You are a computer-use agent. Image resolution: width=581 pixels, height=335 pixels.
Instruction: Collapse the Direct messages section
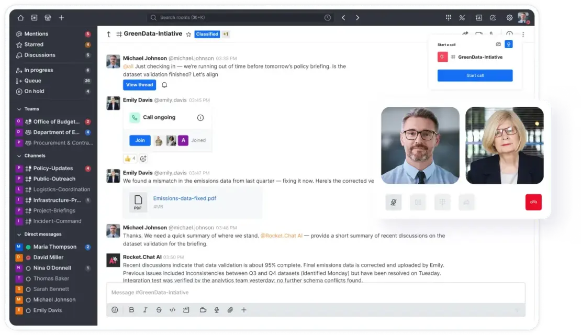click(x=18, y=234)
